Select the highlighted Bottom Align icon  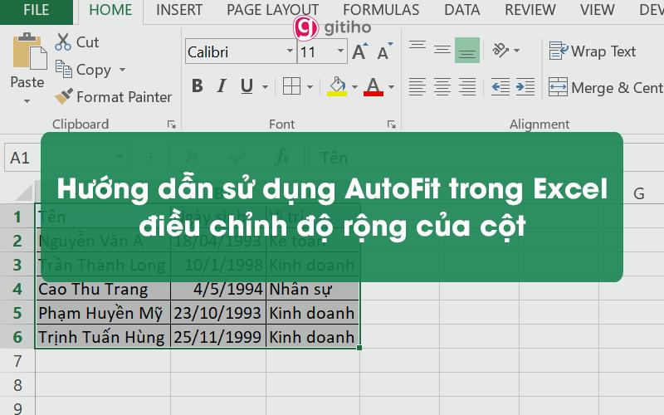(x=467, y=50)
